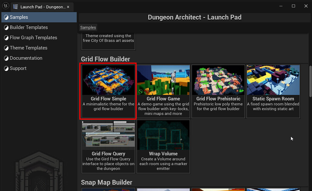Open the Builder Templates section

coord(29,27)
